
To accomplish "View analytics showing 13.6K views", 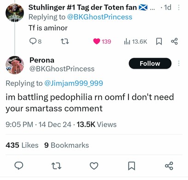I will 135,41.
